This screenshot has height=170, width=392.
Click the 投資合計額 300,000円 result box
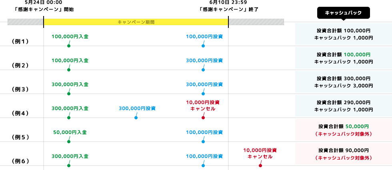343,82
